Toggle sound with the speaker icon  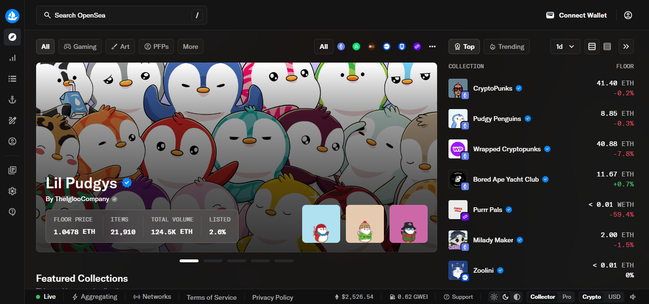633,297
